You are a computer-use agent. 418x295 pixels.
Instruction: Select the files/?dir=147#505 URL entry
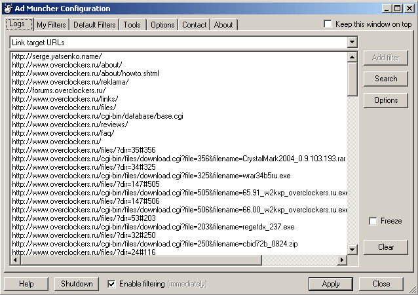coord(86,184)
